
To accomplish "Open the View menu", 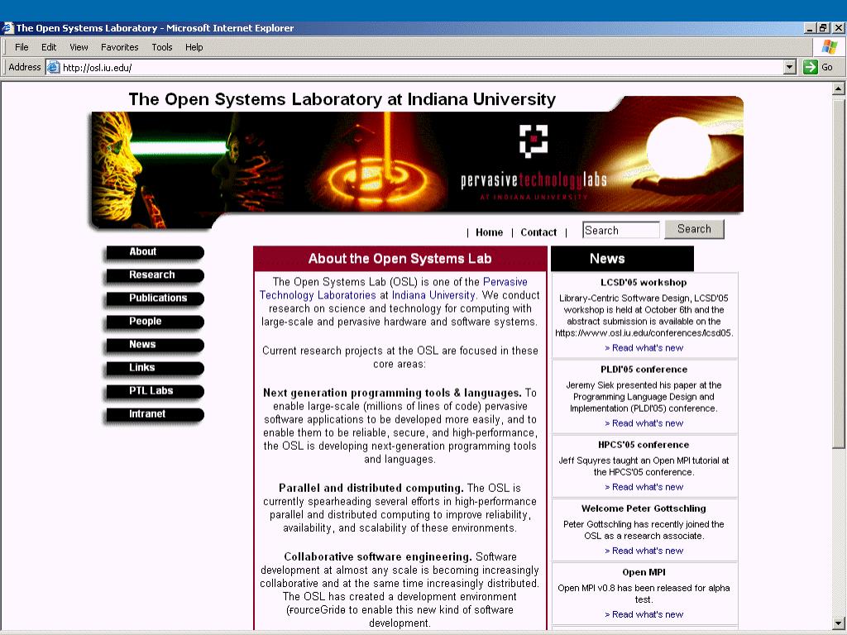I will tap(79, 47).
